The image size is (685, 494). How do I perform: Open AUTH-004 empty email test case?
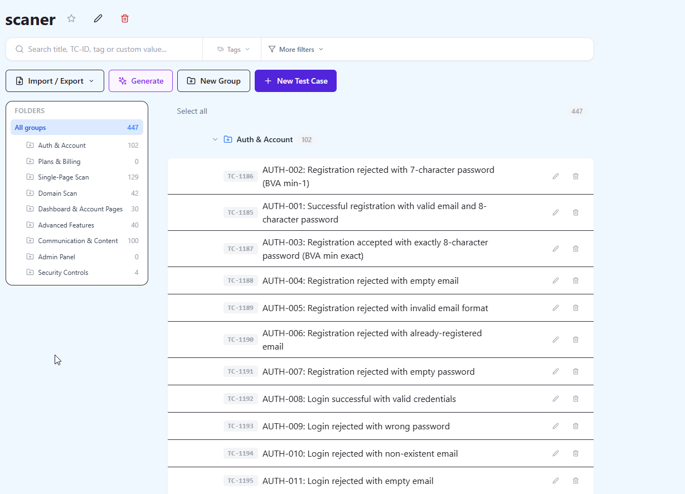[361, 280]
